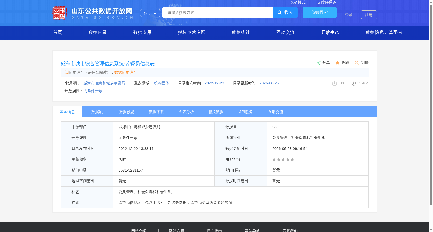The image size is (433, 232).
Task: Click the vertical page scrollbar
Action: [431, 105]
